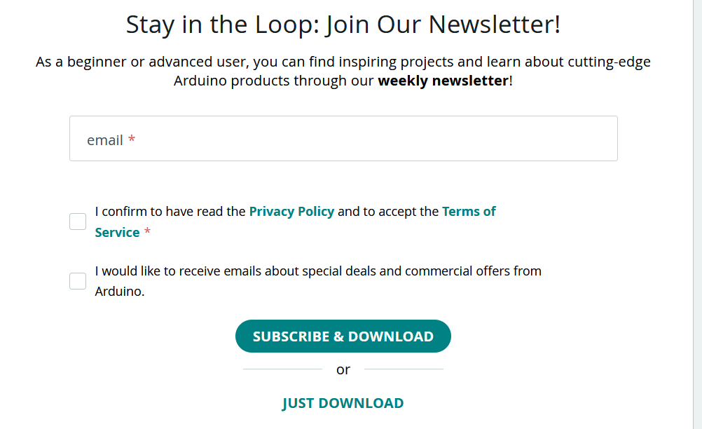Click the bold 'weekly newsletter' text
This screenshot has width=702, height=429.
(443, 81)
